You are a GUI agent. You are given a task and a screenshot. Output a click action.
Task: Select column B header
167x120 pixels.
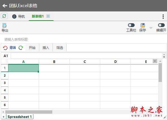(54, 62)
